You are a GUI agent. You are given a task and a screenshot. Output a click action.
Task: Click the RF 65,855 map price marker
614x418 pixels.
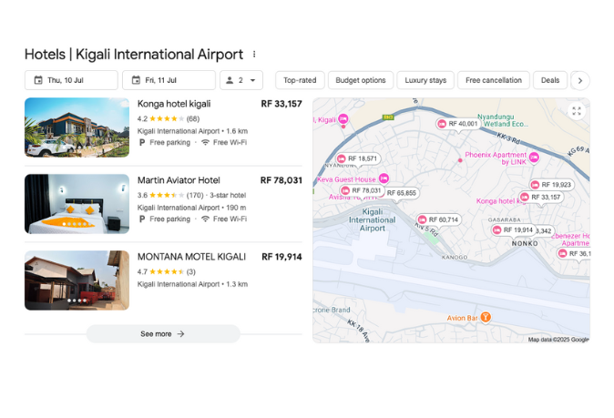point(395,193)
